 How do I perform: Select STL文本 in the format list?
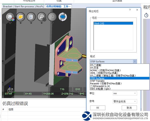(94, 68)
